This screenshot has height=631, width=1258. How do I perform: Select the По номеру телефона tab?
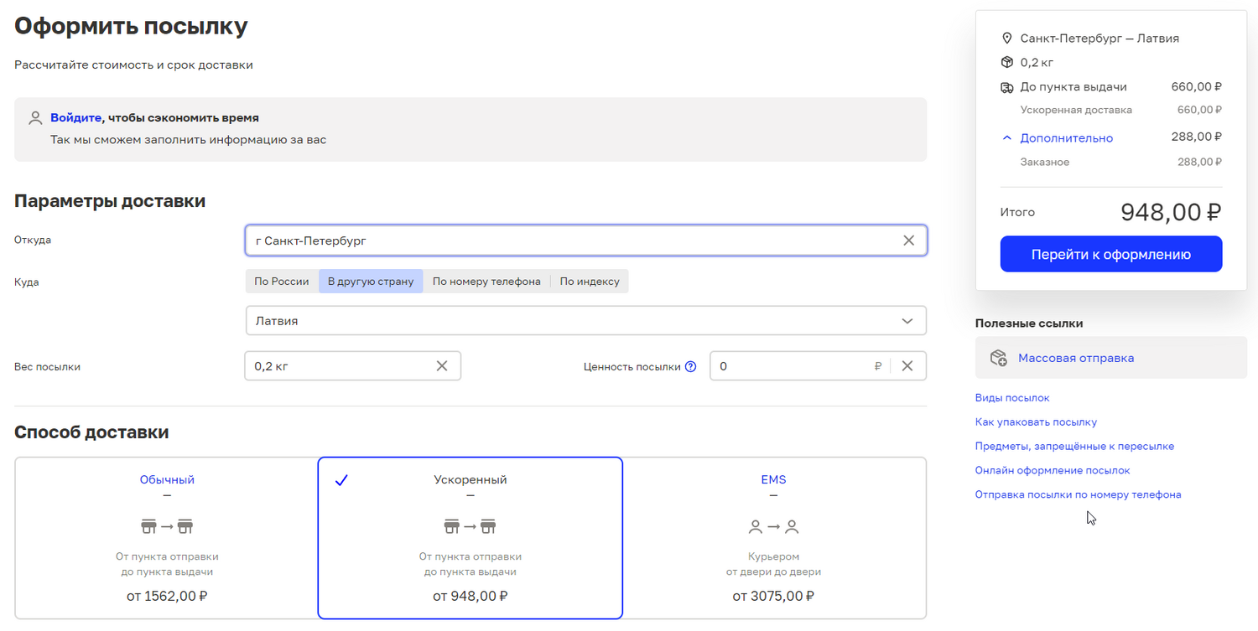486,282
